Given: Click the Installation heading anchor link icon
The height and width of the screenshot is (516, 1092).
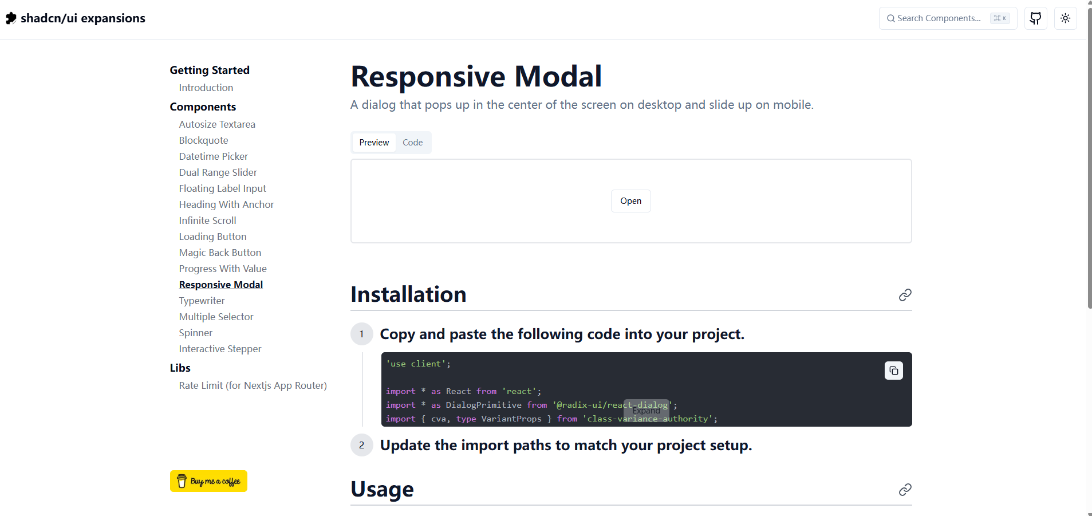Looking at the screenshot, I should point(905,295).
